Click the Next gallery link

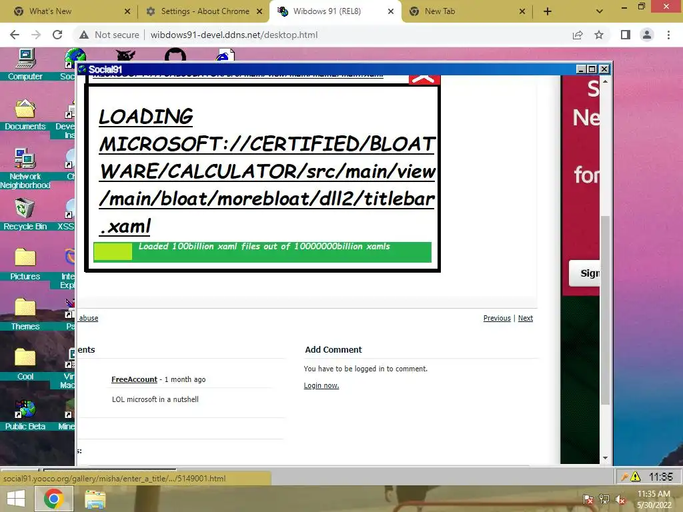pyautogui.click(x=526, y=318)
